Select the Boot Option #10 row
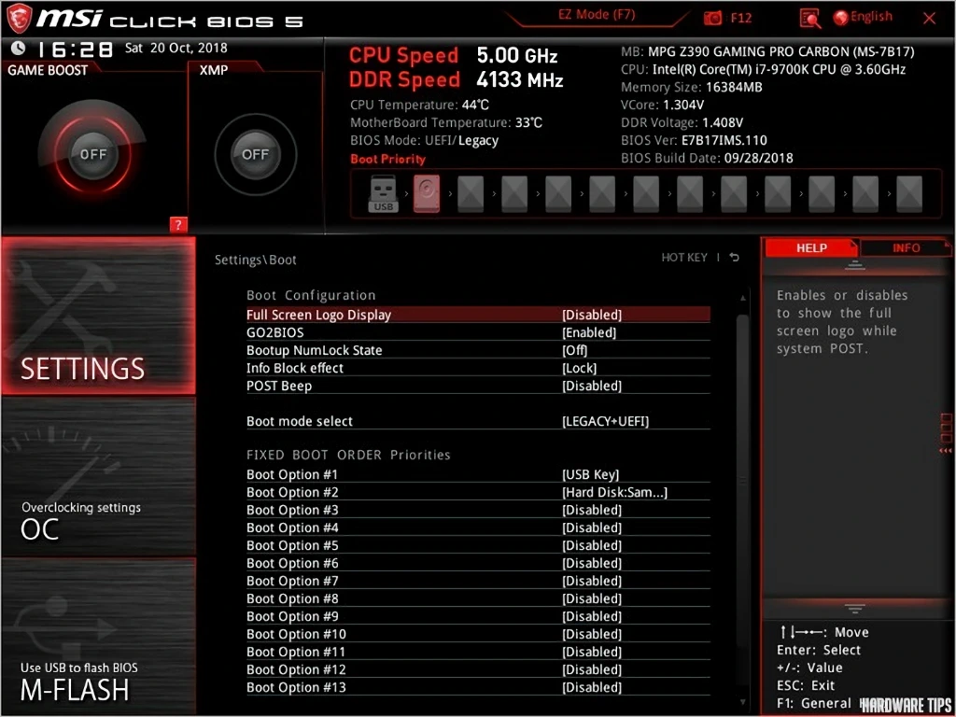Screen dimensions: 956x717 [x=478, y=634]
